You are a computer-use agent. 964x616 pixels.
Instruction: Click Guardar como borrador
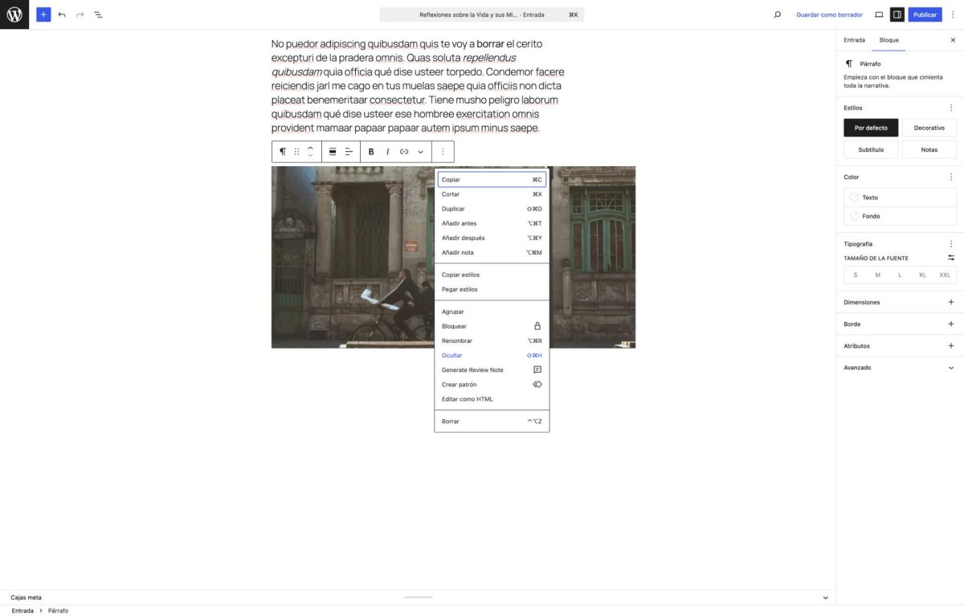pos(829,14)
